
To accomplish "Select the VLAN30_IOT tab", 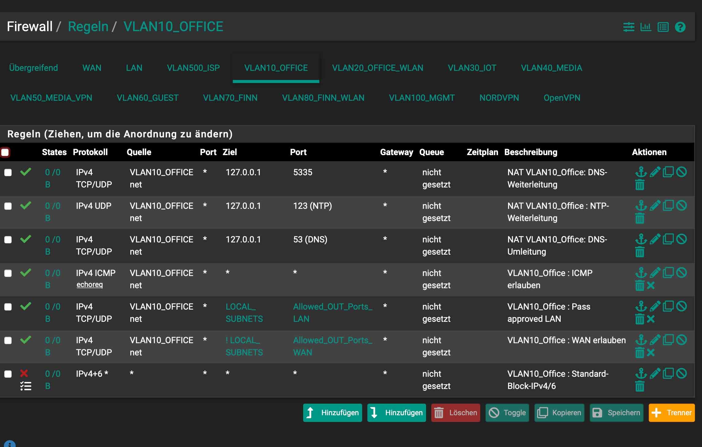I will coord(472,68).
